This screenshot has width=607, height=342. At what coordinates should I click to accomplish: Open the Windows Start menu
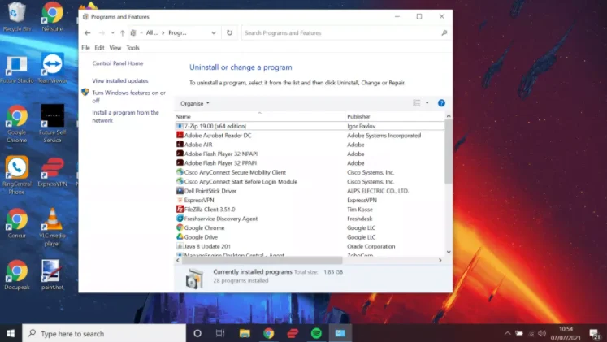[x=11, y=333]
